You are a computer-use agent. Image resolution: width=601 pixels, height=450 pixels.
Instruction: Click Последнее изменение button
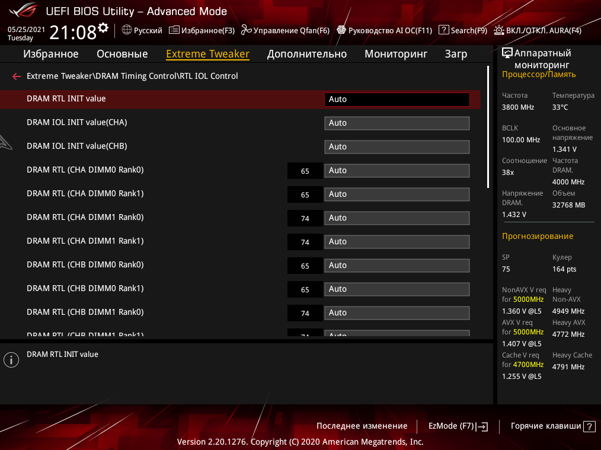pos(362,426)
